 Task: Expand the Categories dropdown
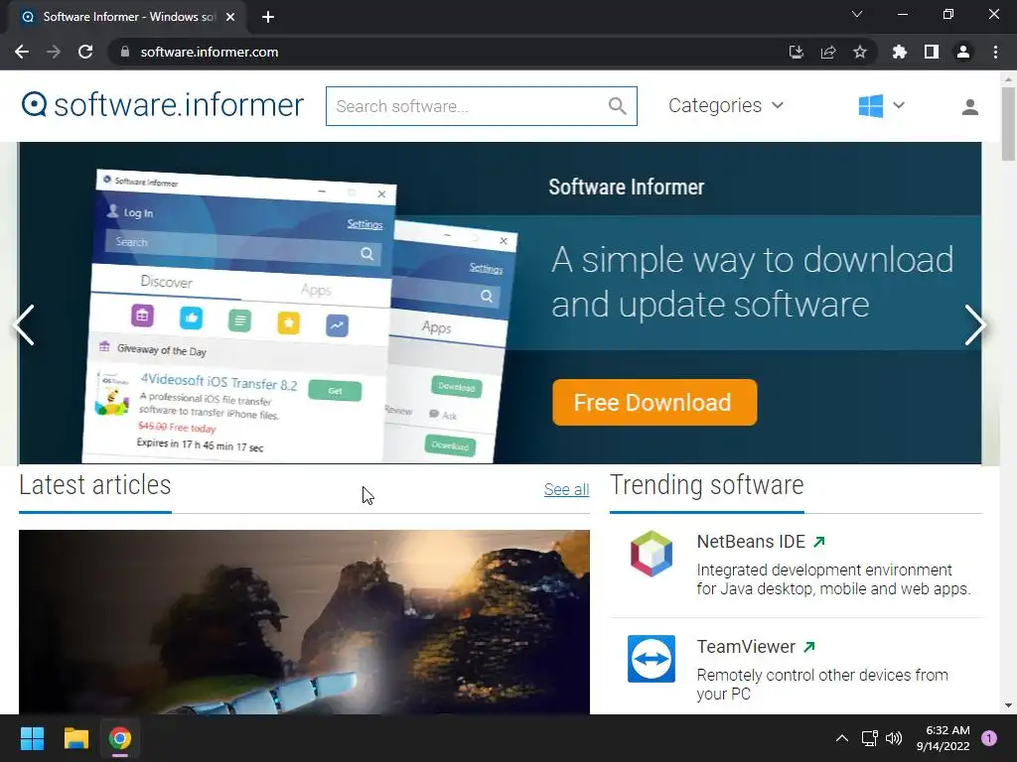click(x=726, y=105)
